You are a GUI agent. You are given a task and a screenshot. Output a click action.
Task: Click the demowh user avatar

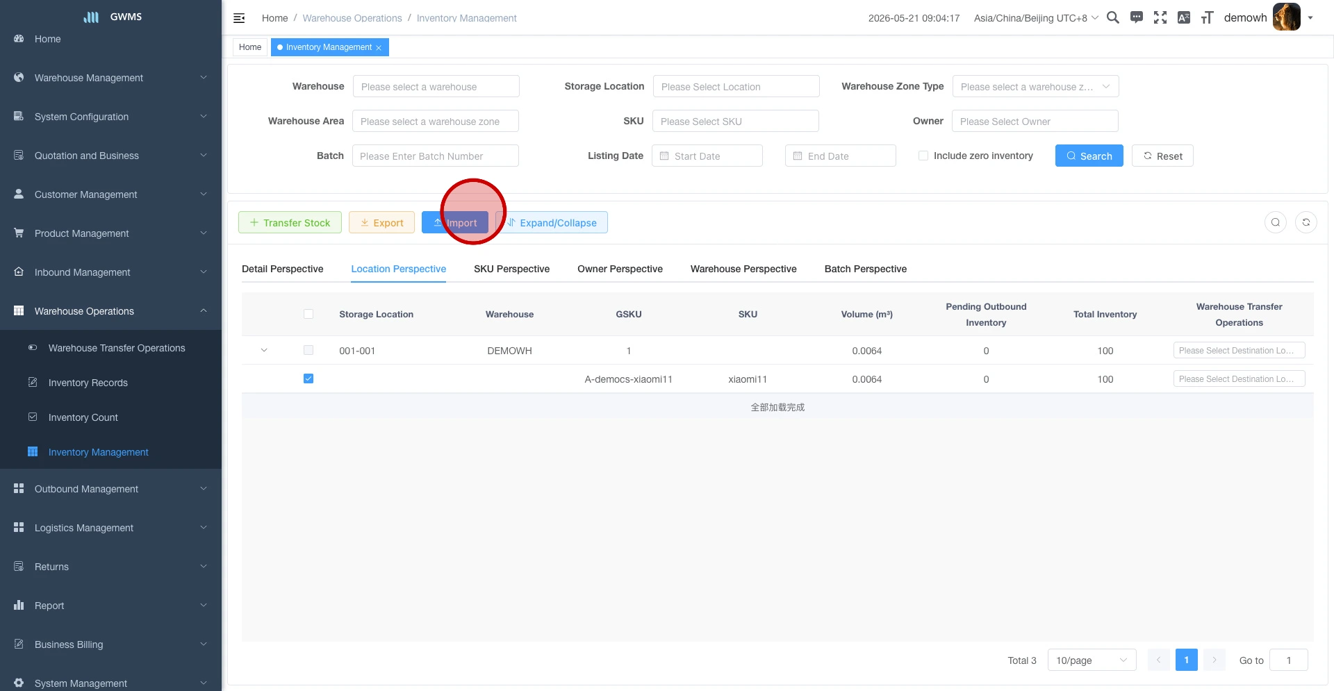point(1286,17)
